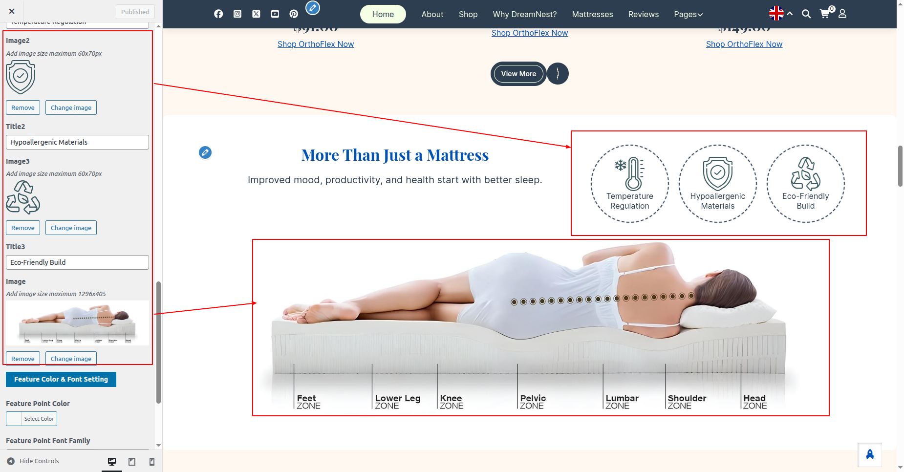The height and width of the screenshot is (472, 904).
Task: Go to the Mattresses menu item
Action: point(592,15)
